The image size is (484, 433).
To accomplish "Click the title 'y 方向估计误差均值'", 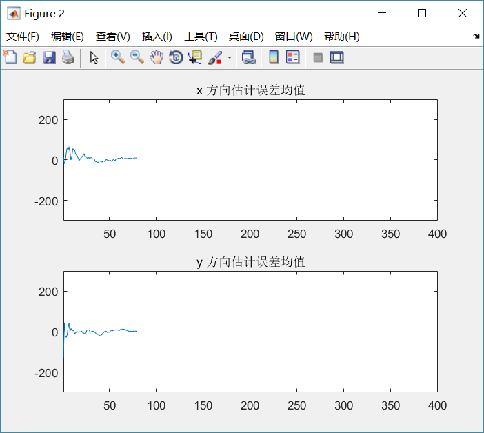I will (x=251, y=262).
